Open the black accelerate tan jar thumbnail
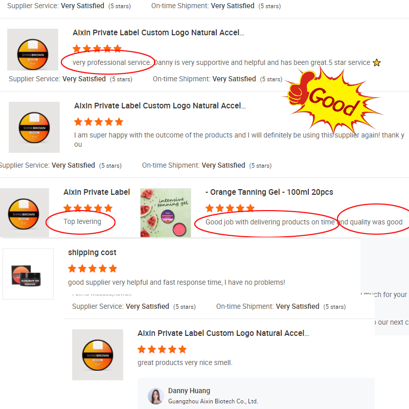Screen dimensions: 409x409 [28, 274]
